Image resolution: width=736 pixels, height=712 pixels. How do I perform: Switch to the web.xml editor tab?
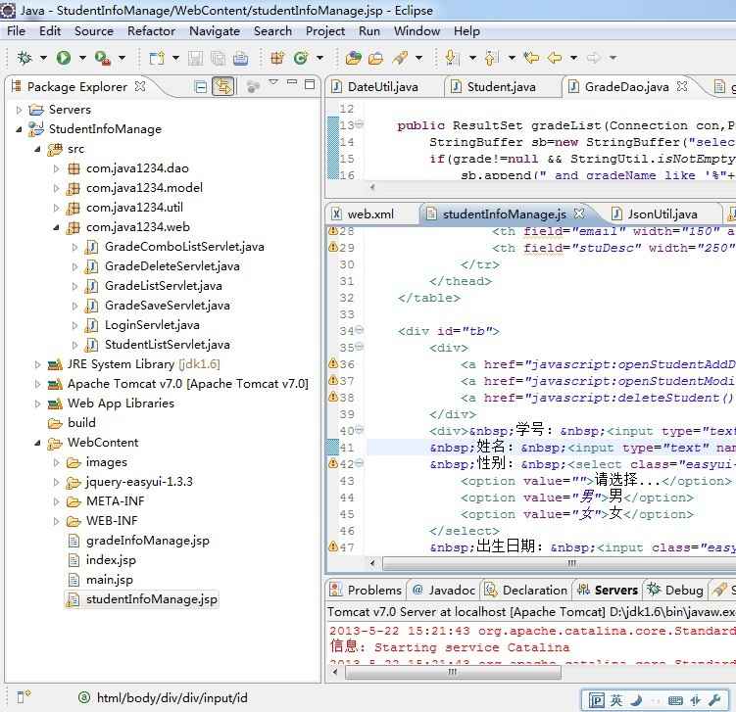pyautogui.click(x=370, y=214)
